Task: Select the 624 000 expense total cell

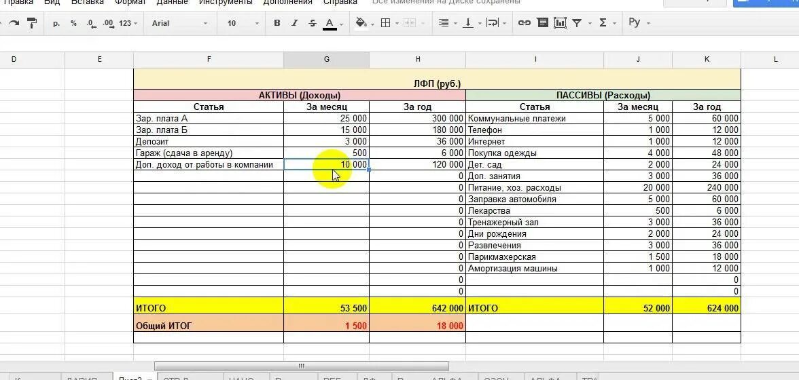Action: click(x=707, y=306)
